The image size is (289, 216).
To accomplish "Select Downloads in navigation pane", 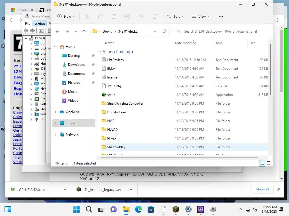I will (76, 65).
